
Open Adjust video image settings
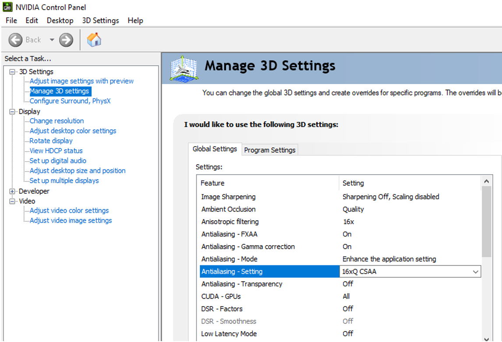coord(71,220)
